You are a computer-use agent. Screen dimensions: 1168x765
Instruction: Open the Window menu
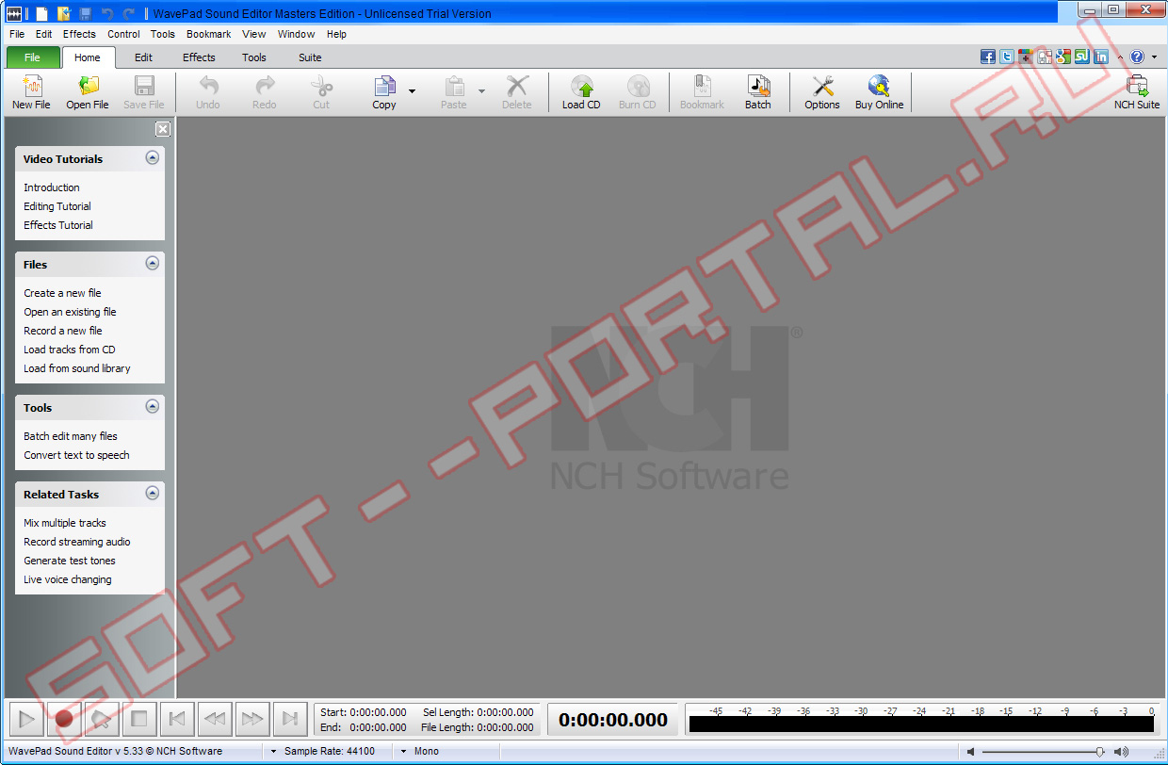pos(296,34)
